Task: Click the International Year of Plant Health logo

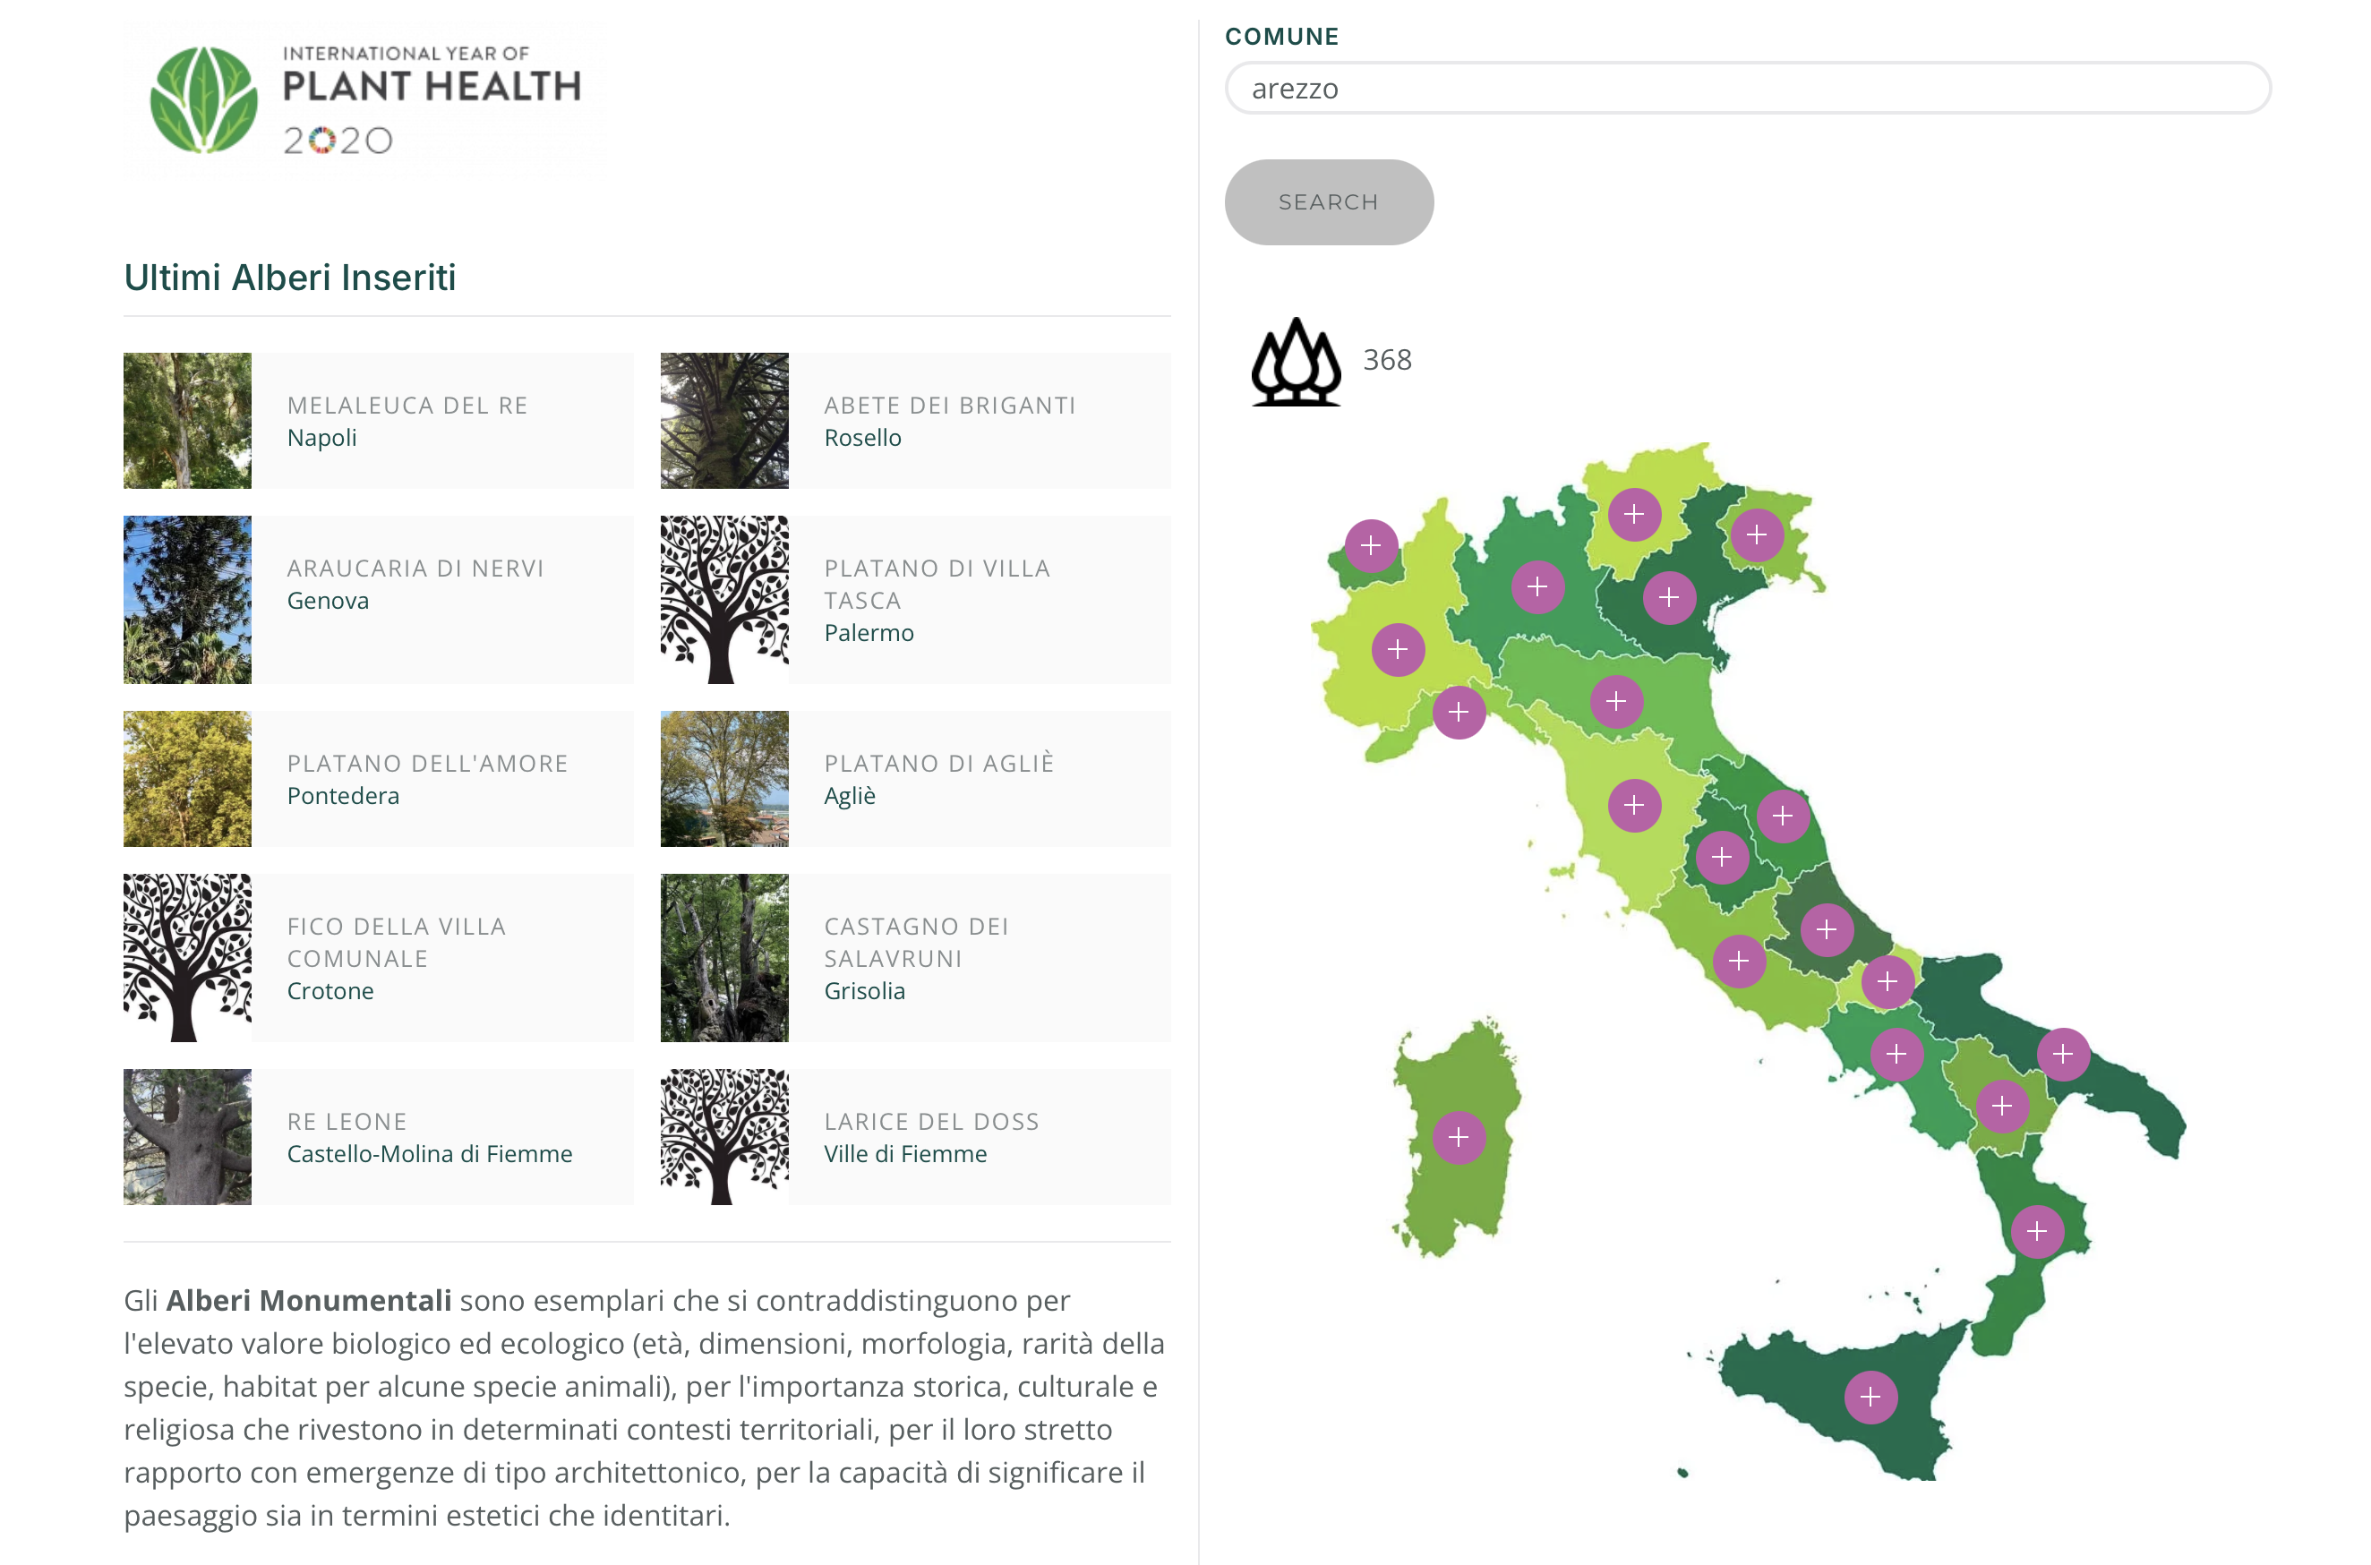Action: pyautogui.click(x=365, y=98)
